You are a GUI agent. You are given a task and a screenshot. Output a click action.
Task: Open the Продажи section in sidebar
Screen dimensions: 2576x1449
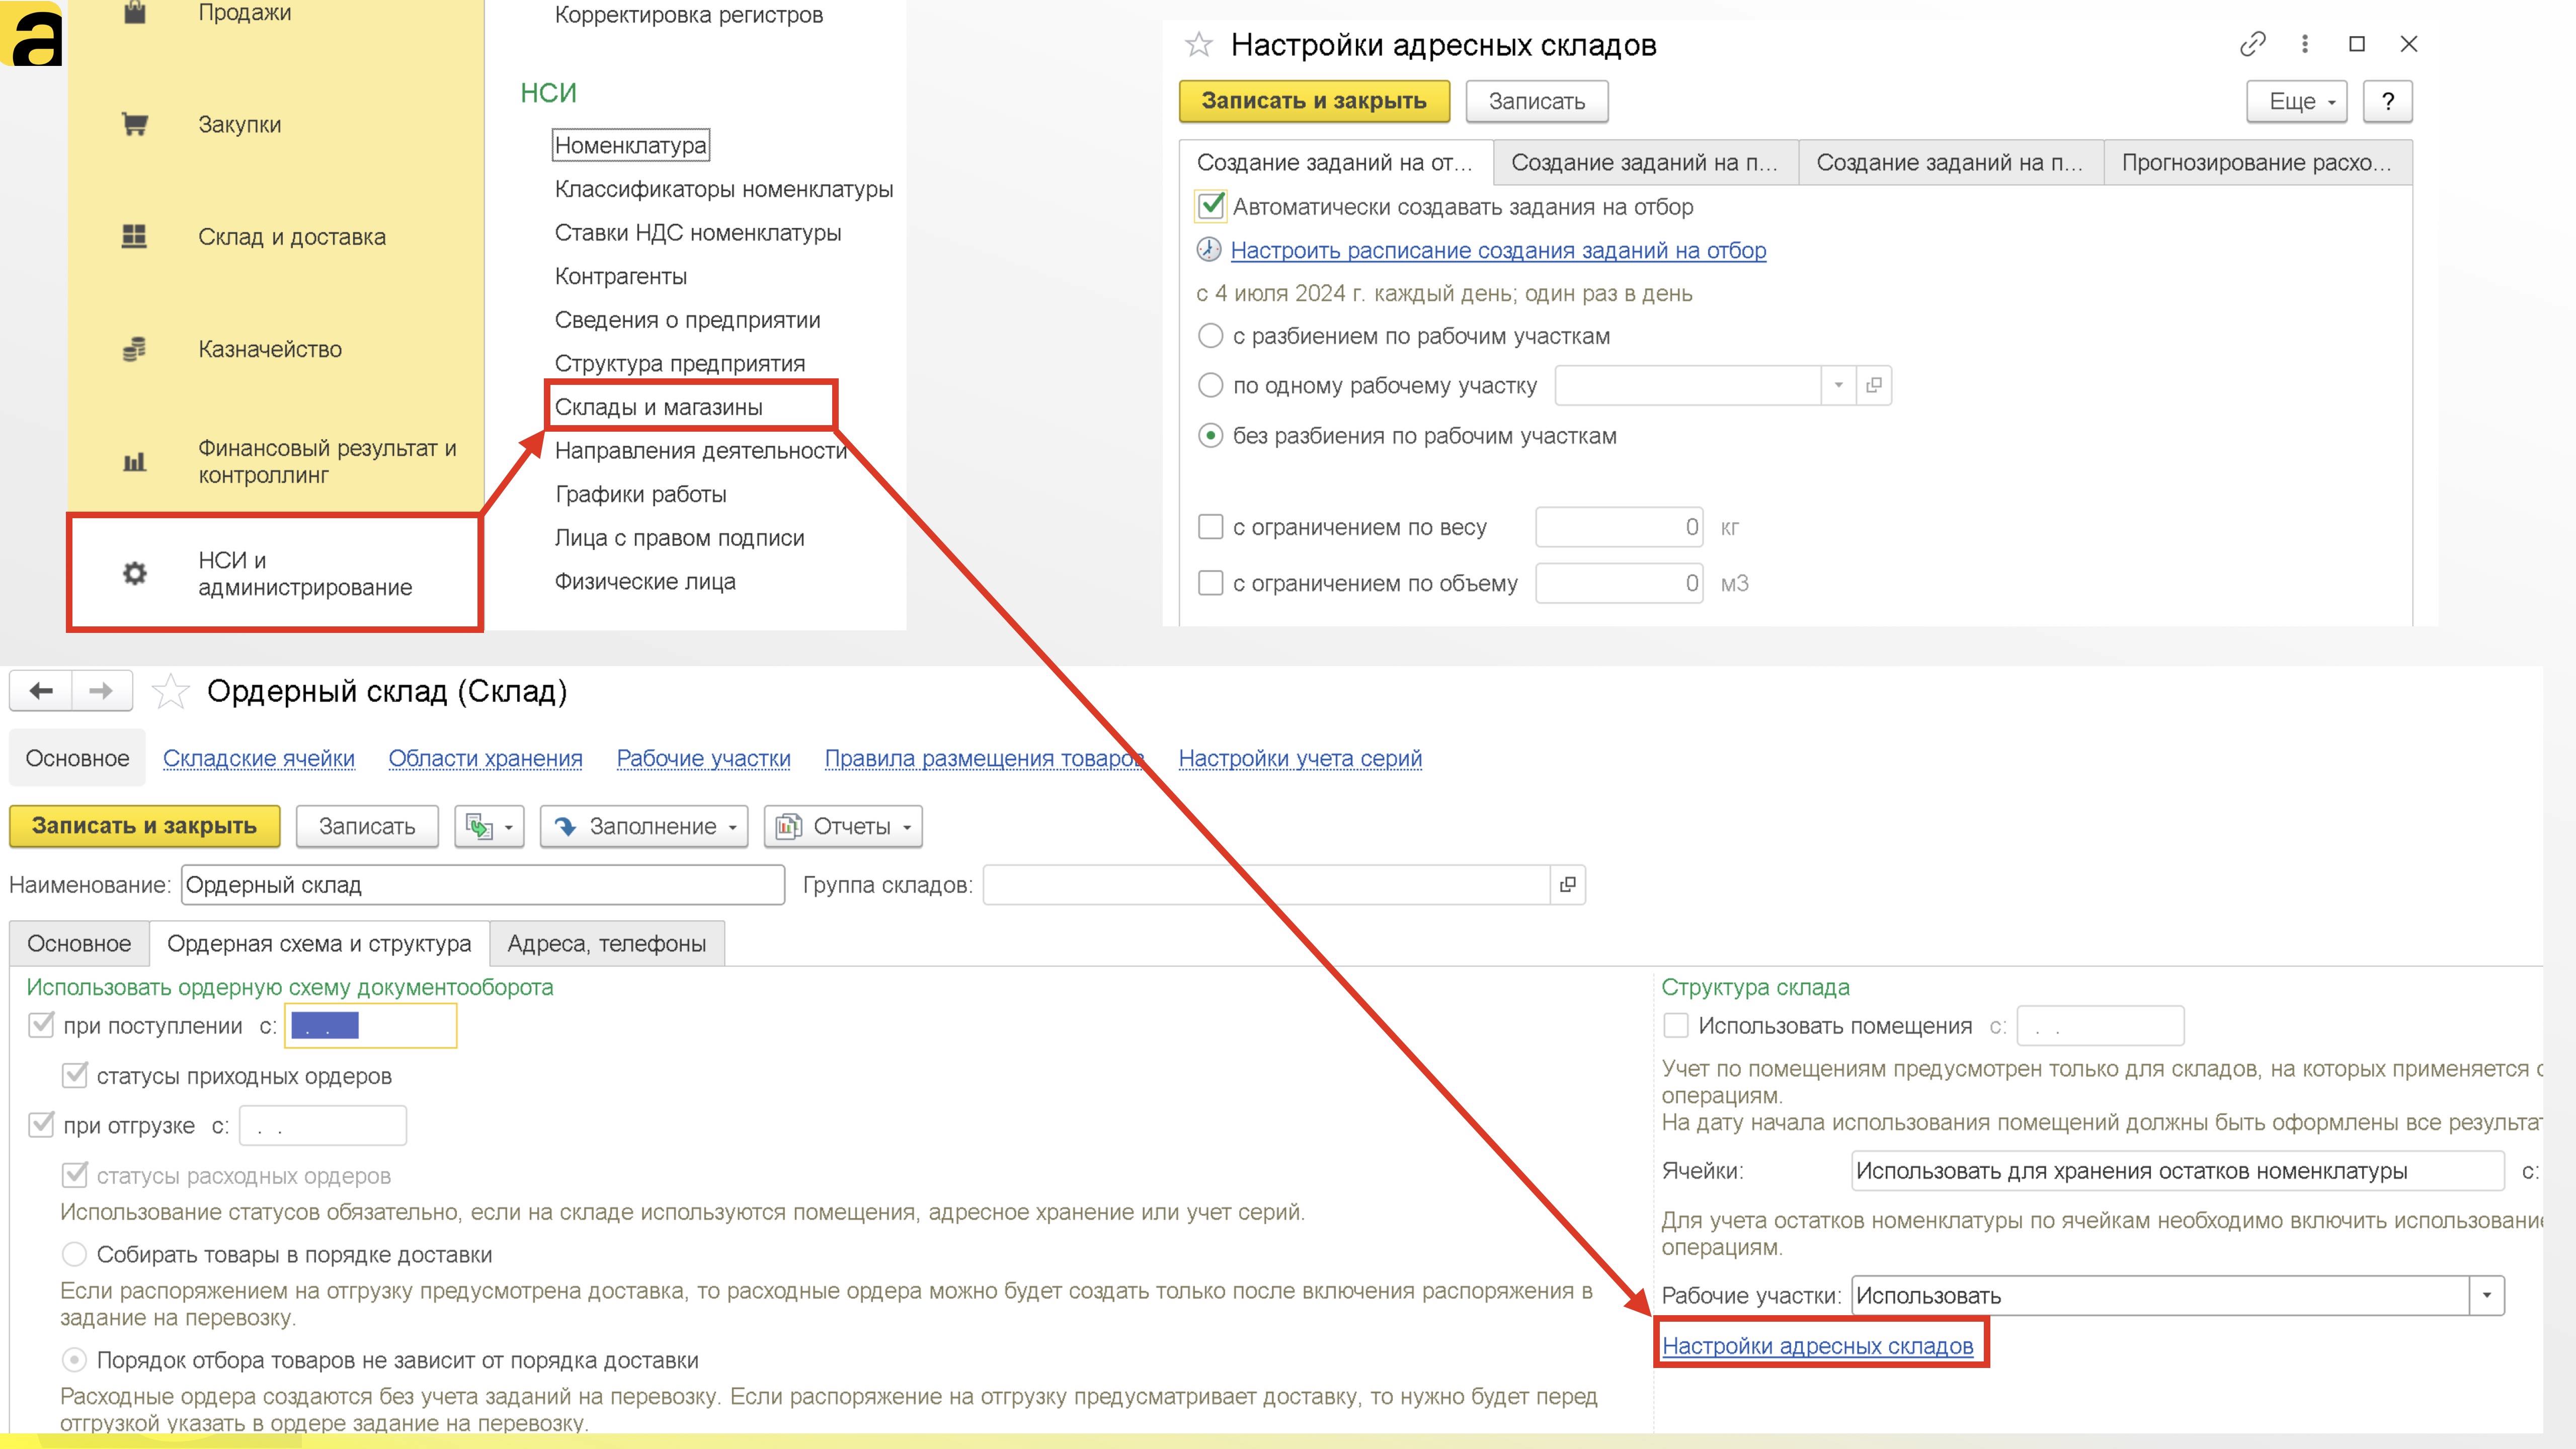tap(244, 13)
